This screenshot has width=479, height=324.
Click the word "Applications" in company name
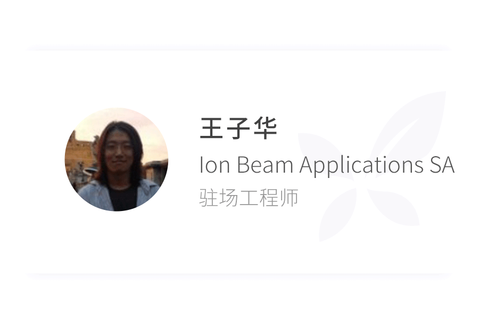pos(361,165)
